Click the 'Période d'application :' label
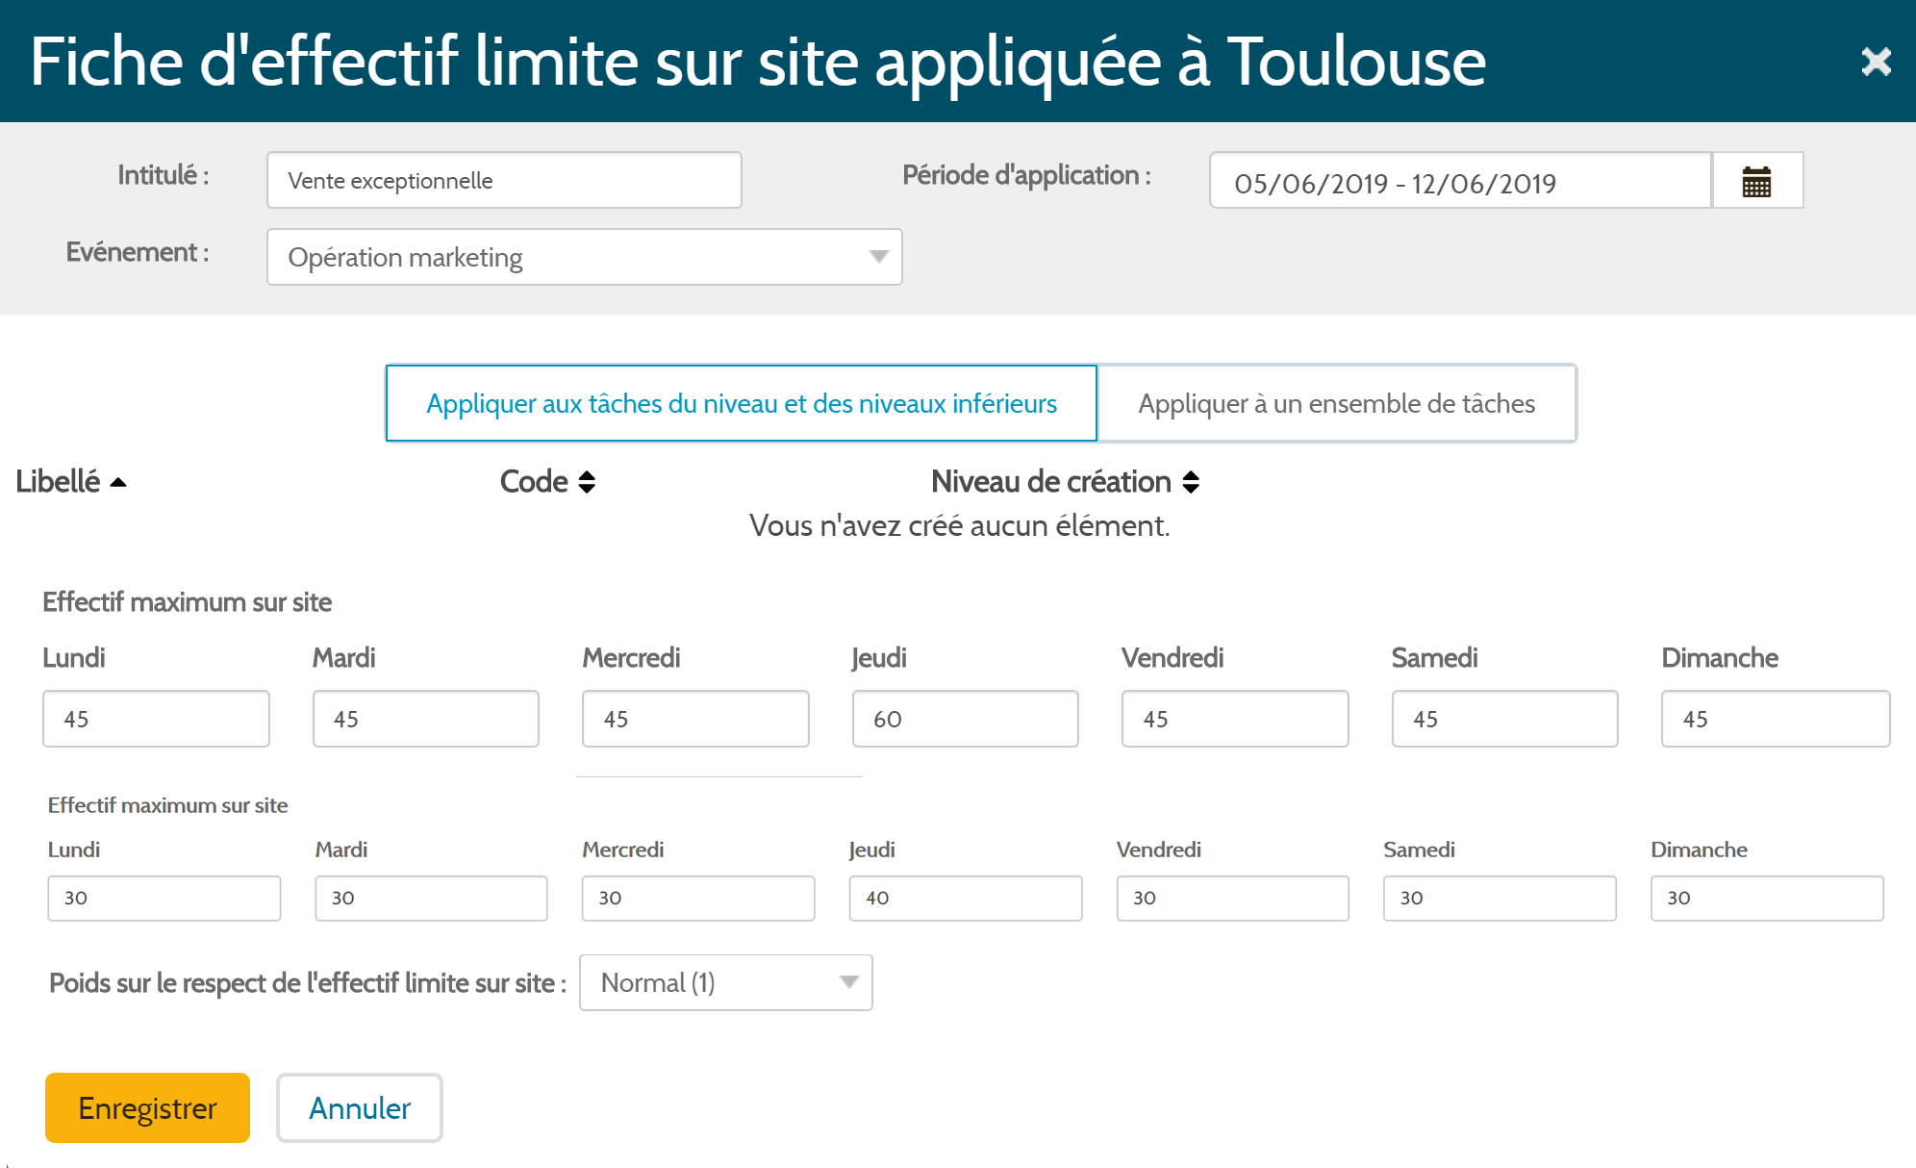Screen dimensions: 1916x1168 (1026, 175)
